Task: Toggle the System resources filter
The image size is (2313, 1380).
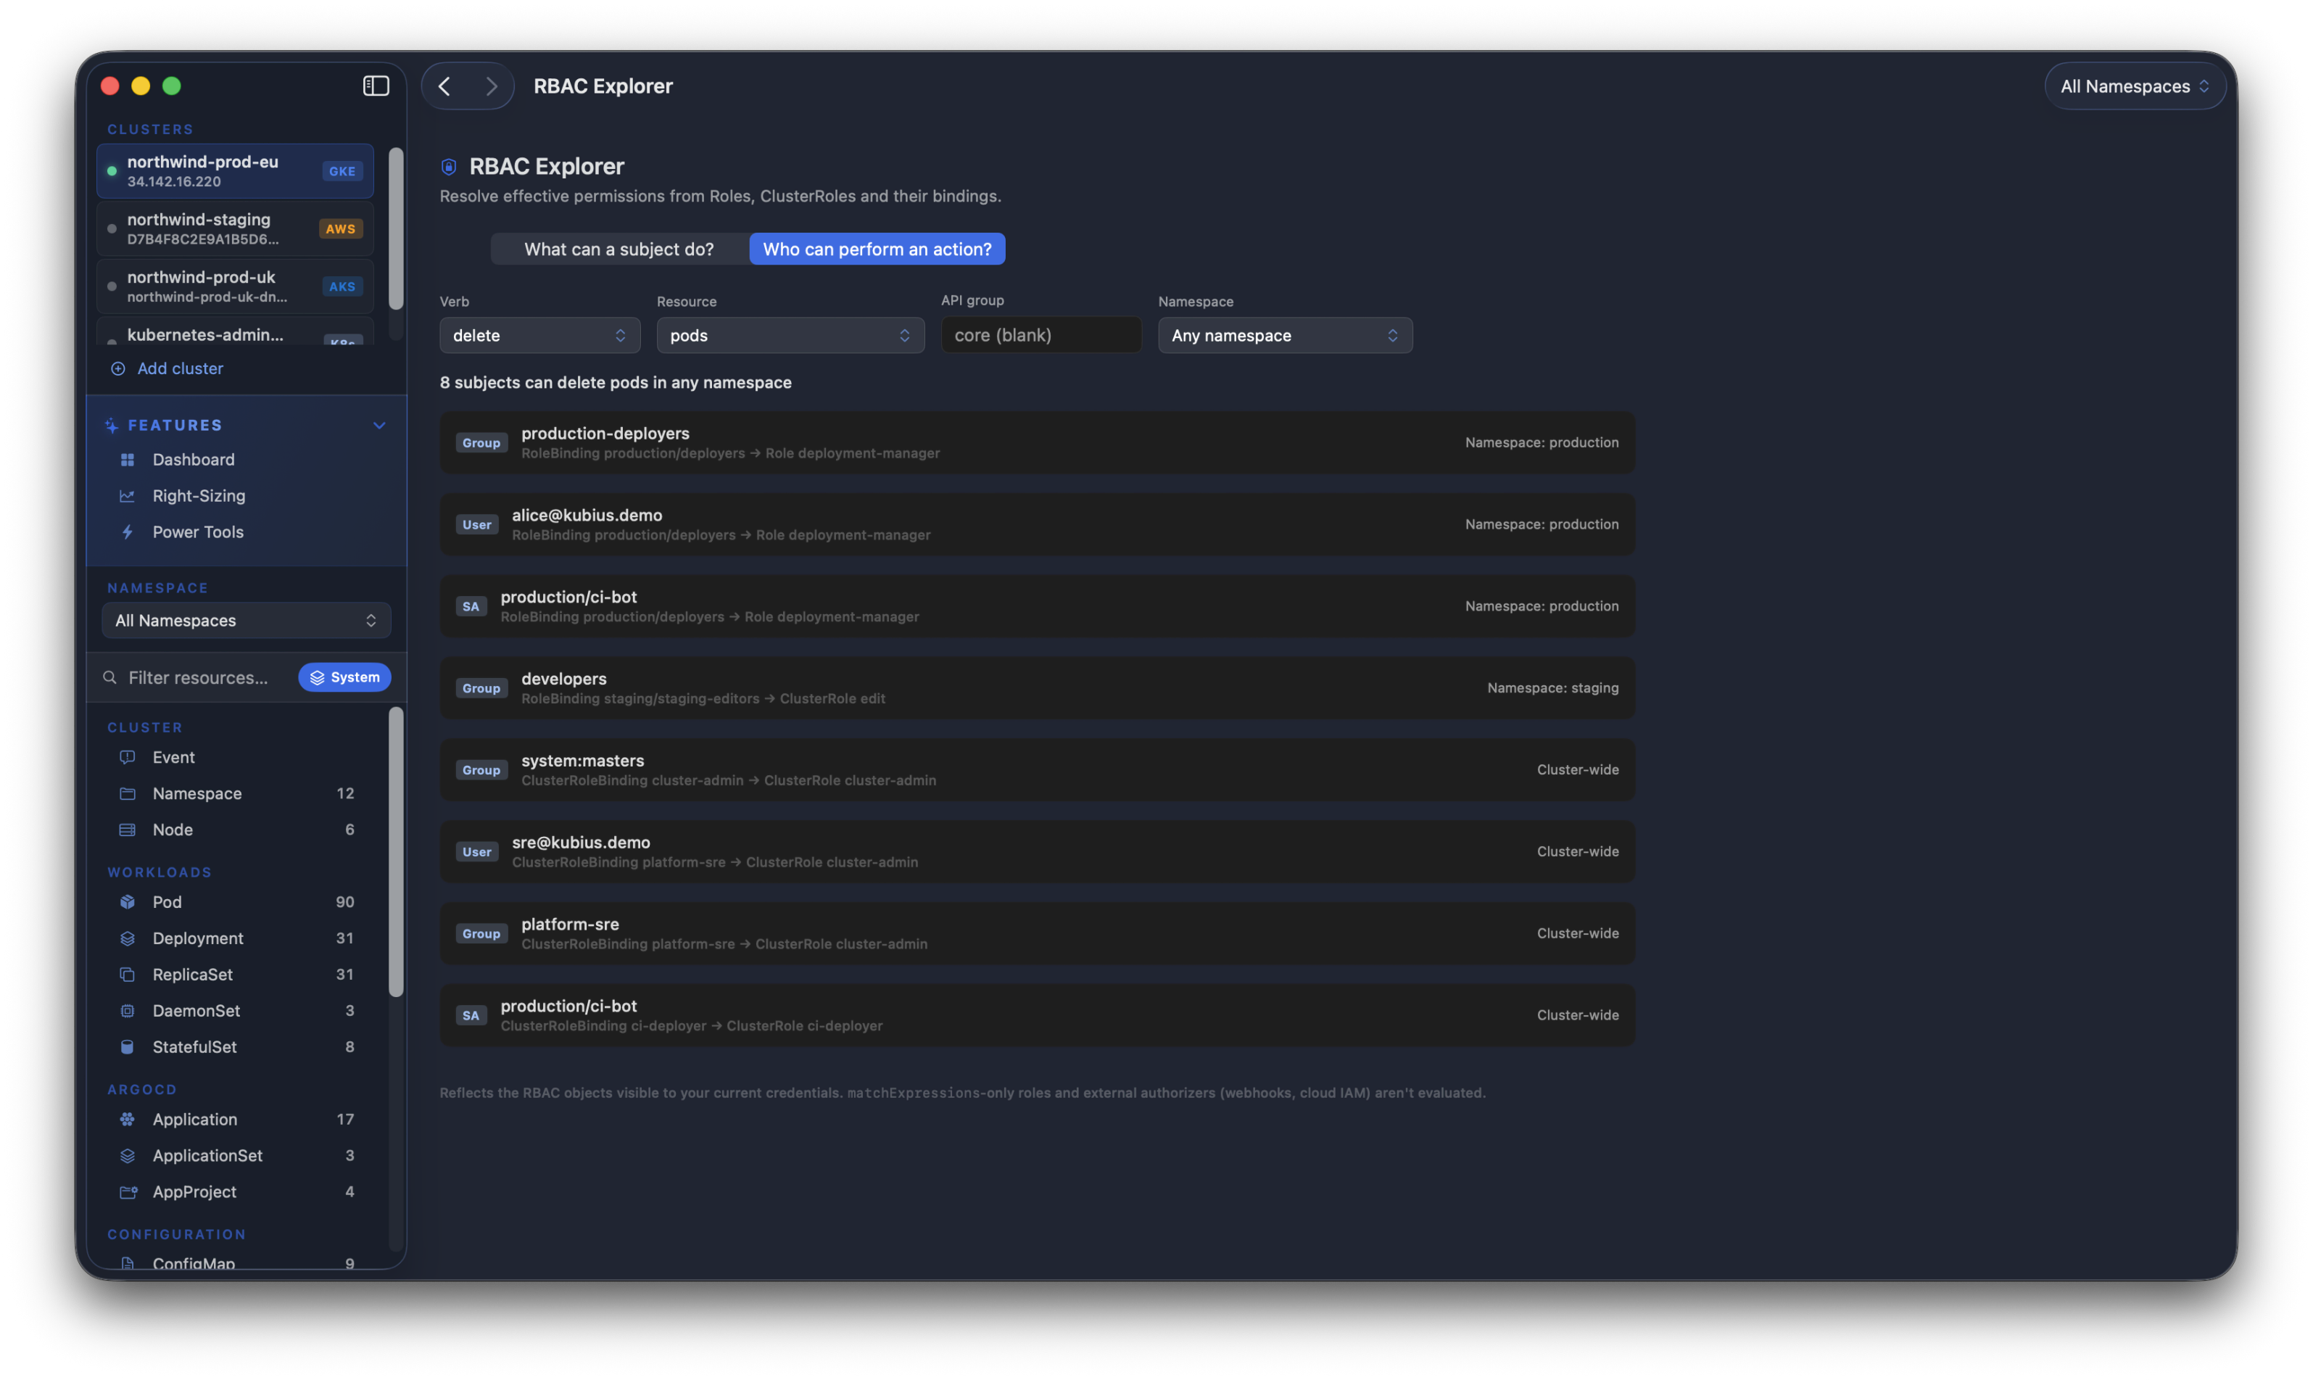Action: coord(345,677)
